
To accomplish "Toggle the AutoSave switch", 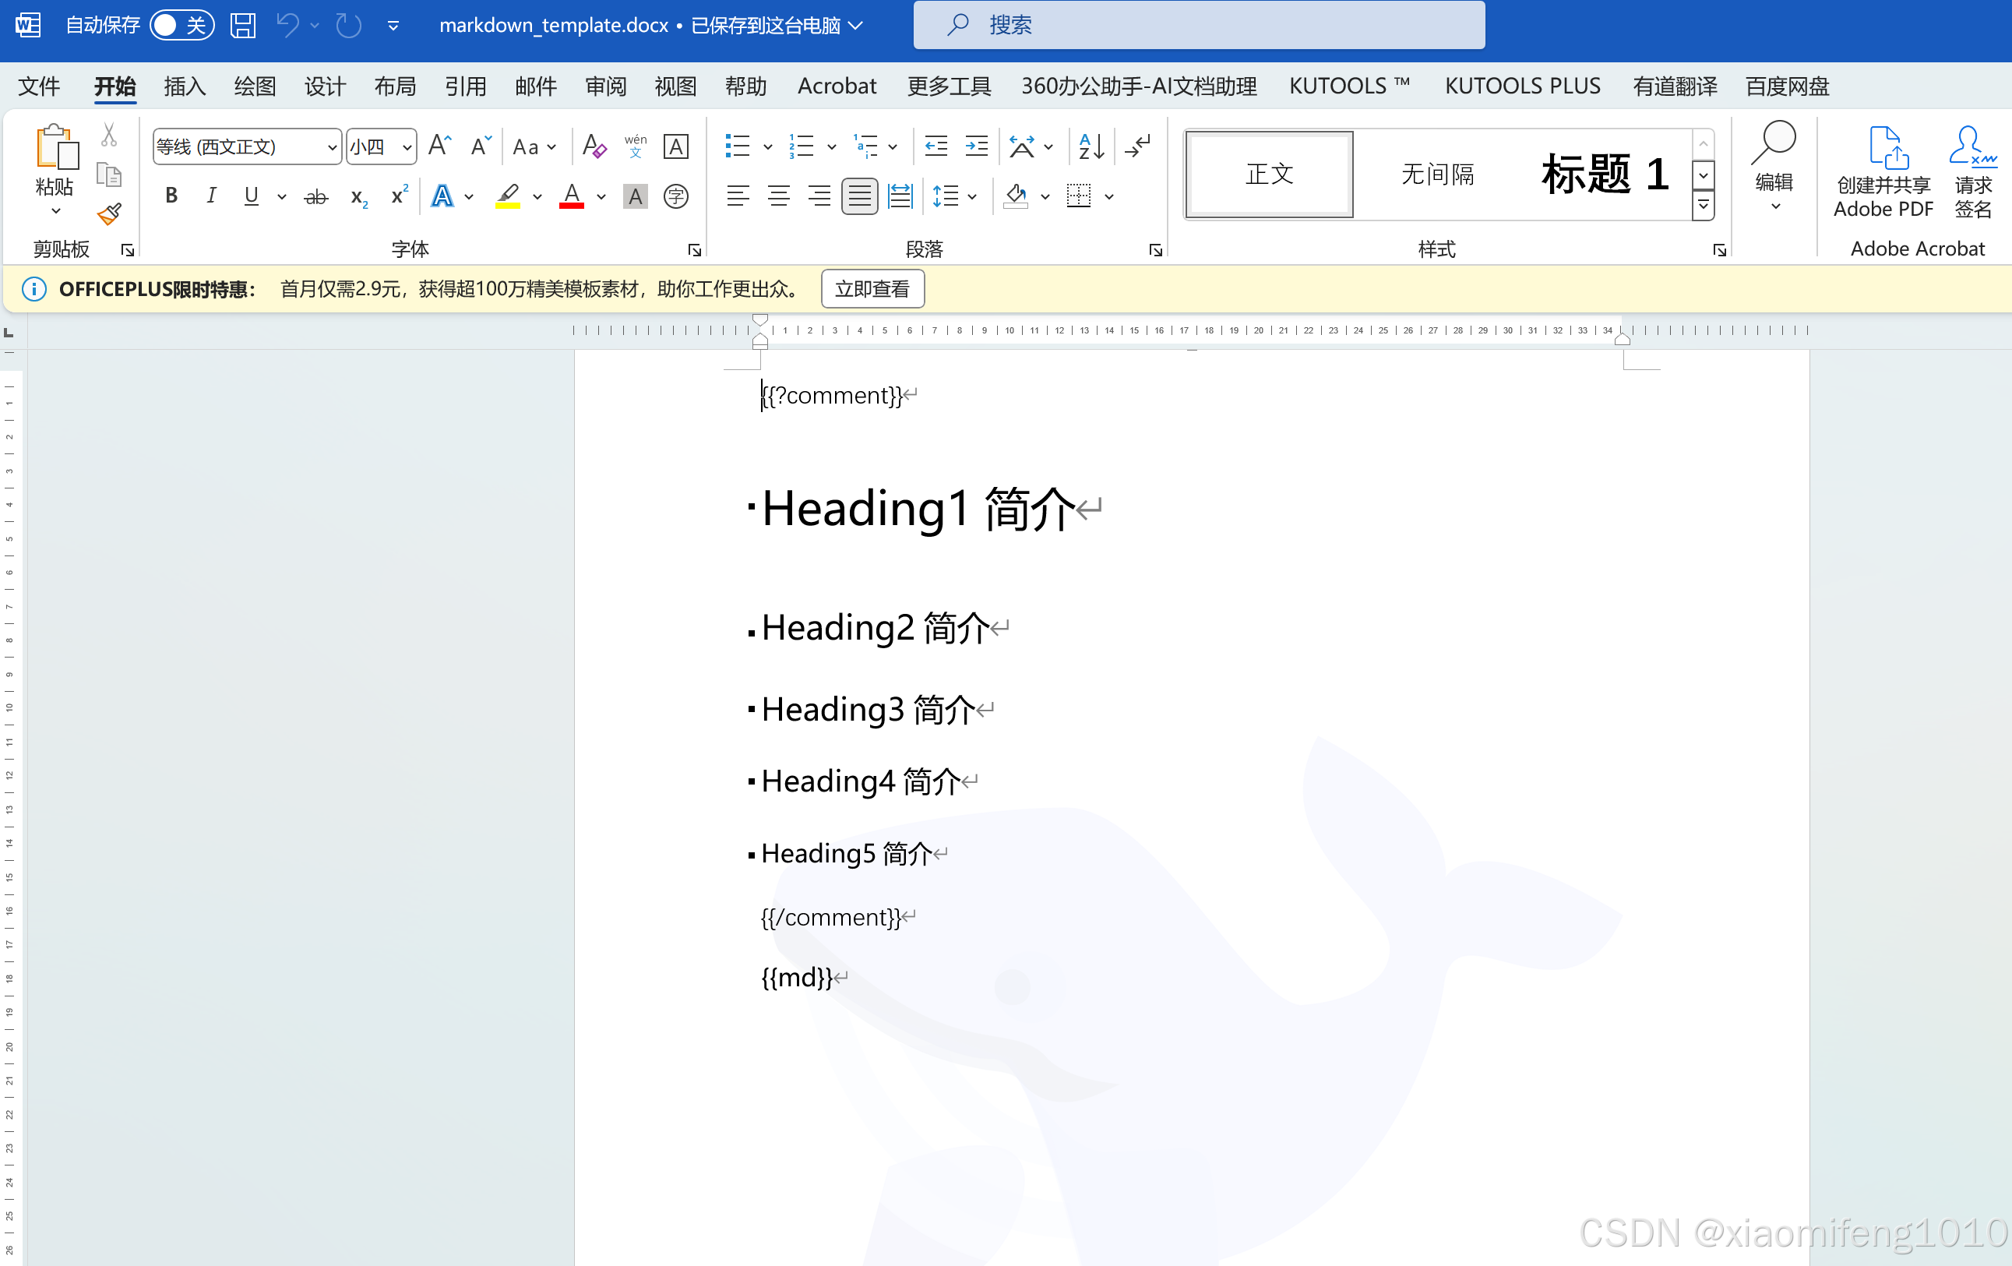I will pos(181,25).
